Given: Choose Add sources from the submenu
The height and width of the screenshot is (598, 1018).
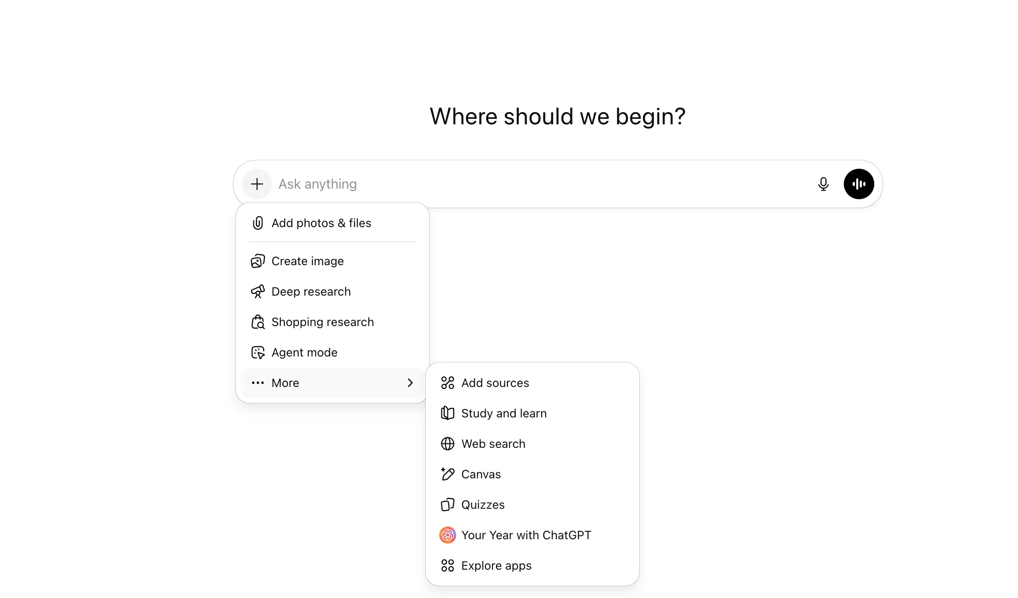Looking at the screenshot, I should coord(495,383).
